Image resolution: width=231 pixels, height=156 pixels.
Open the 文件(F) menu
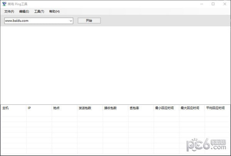point(9,12)
